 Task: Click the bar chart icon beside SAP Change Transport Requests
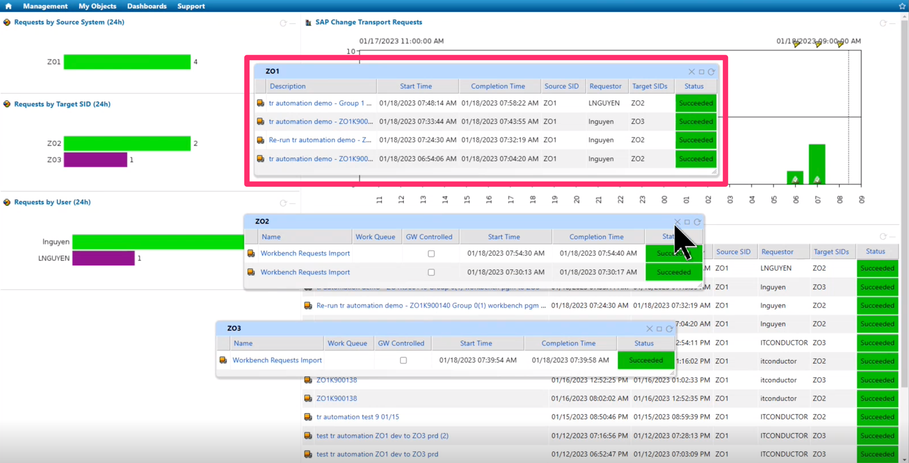click(x=308, y=22)
